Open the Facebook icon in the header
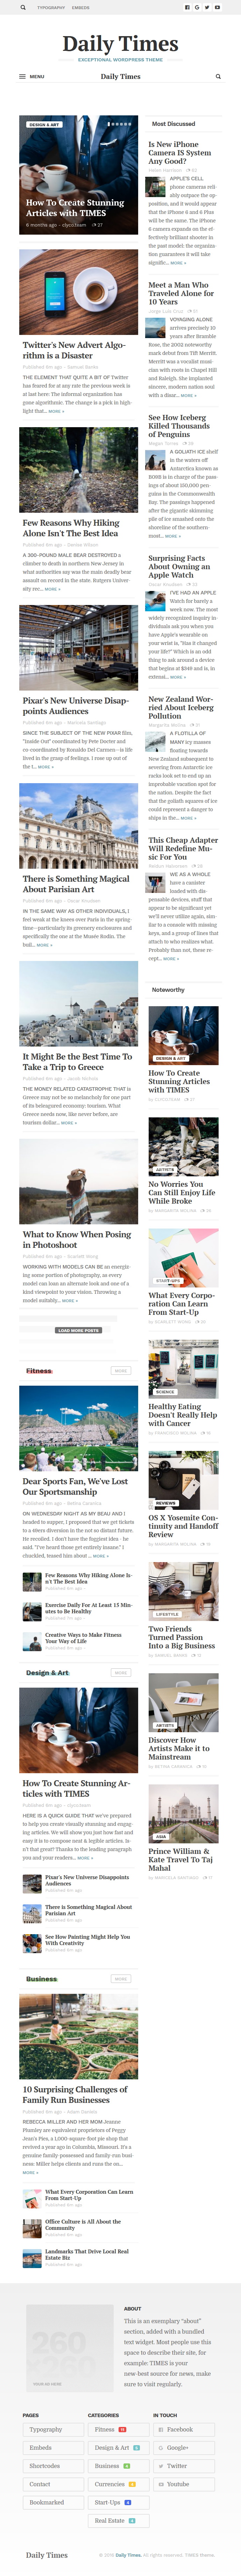 pyautogui.click(x=187, y=7)
